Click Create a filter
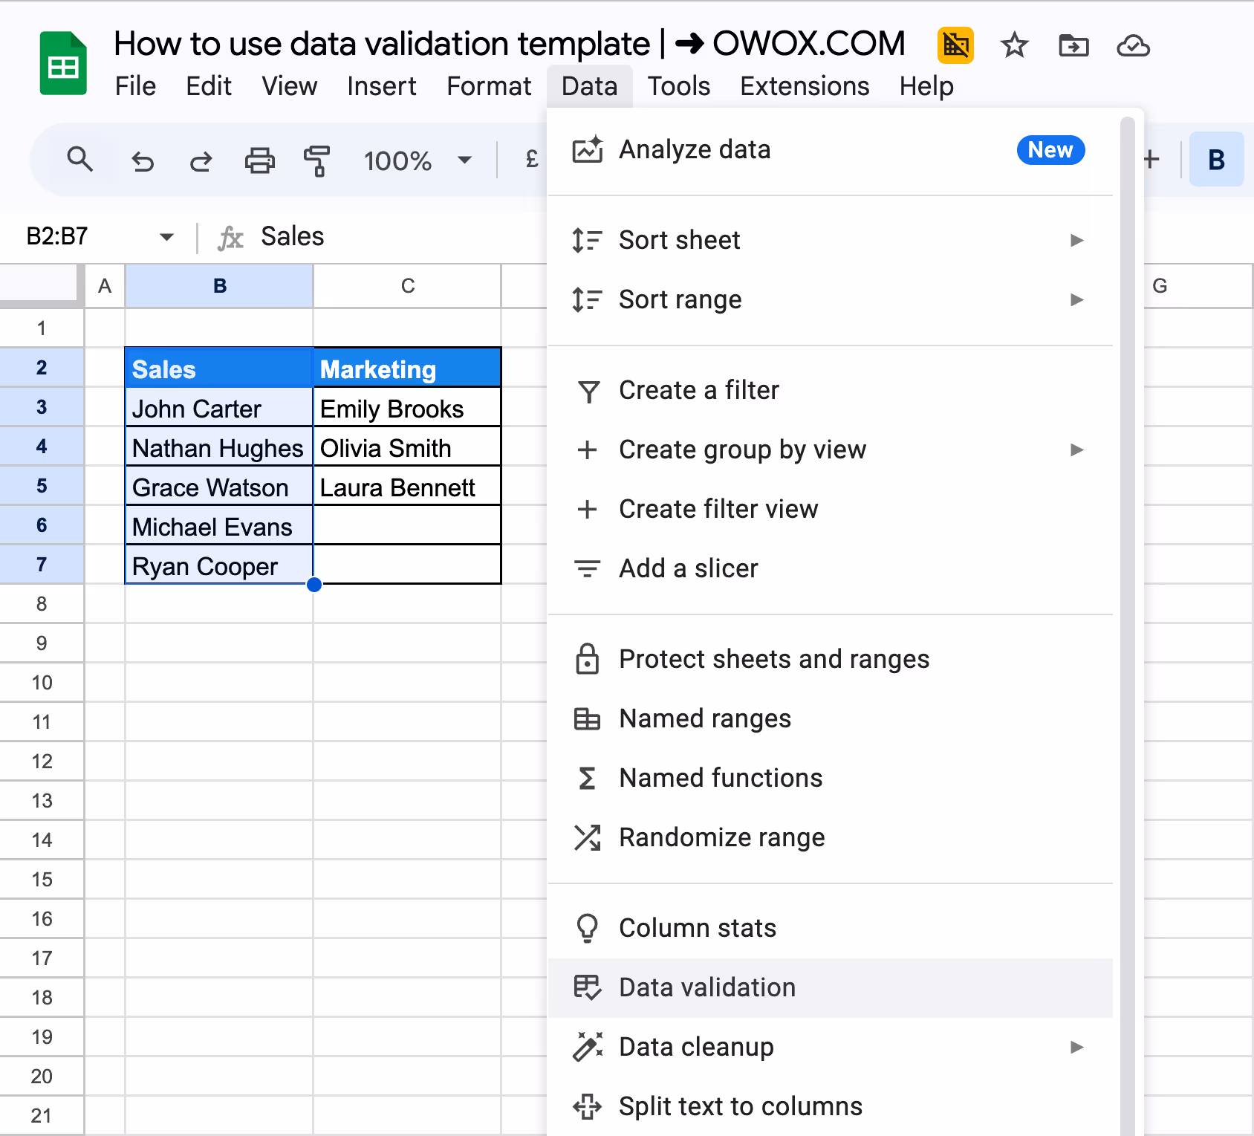This screenshot has width=1254, height=1136. 698,389
